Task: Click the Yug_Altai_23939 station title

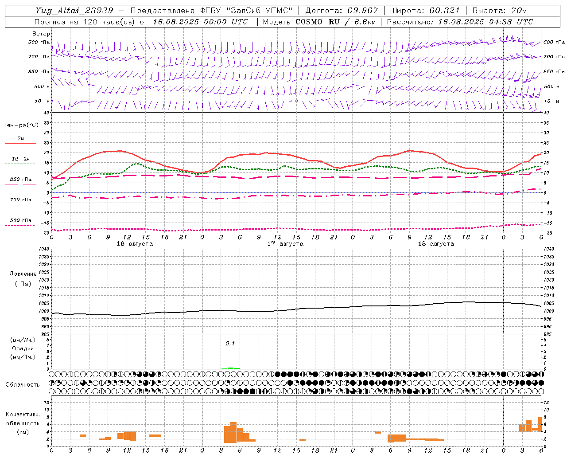Action: tap(74, 11)
